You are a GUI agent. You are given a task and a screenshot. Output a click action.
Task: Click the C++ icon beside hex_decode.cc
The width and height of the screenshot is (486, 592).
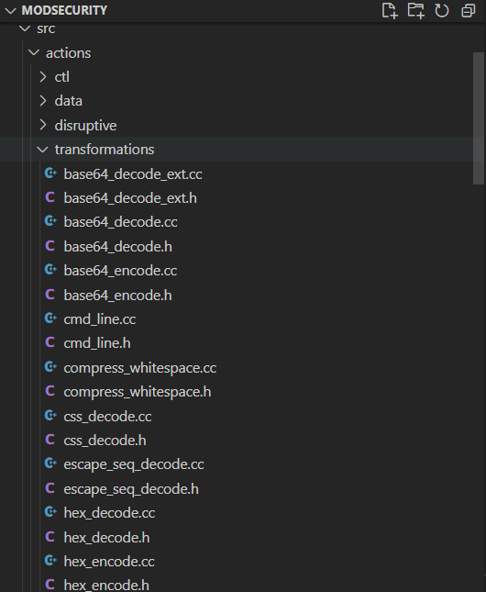[50, 513]
